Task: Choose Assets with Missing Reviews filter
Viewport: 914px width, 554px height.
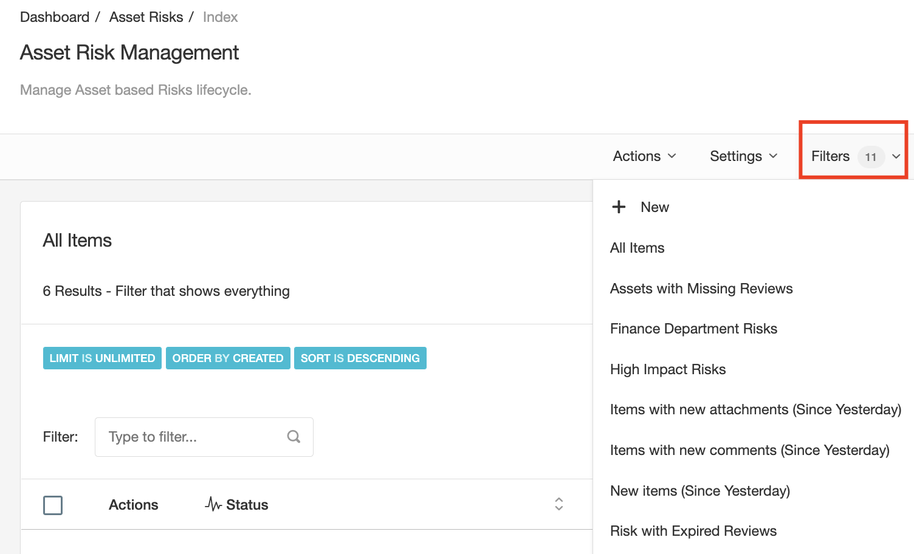Action: click(701, 289)
